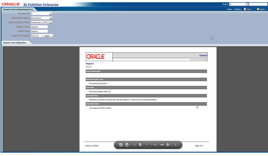The width and height of the screenshot is (268, 156).
Task: Show Adobe Reader toolbar icon
Action: coord(175,145)
